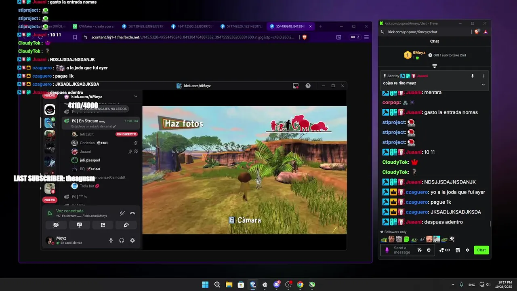Open File Explorer from the taskbar
The image size is (517, 291).
[229, 285]
